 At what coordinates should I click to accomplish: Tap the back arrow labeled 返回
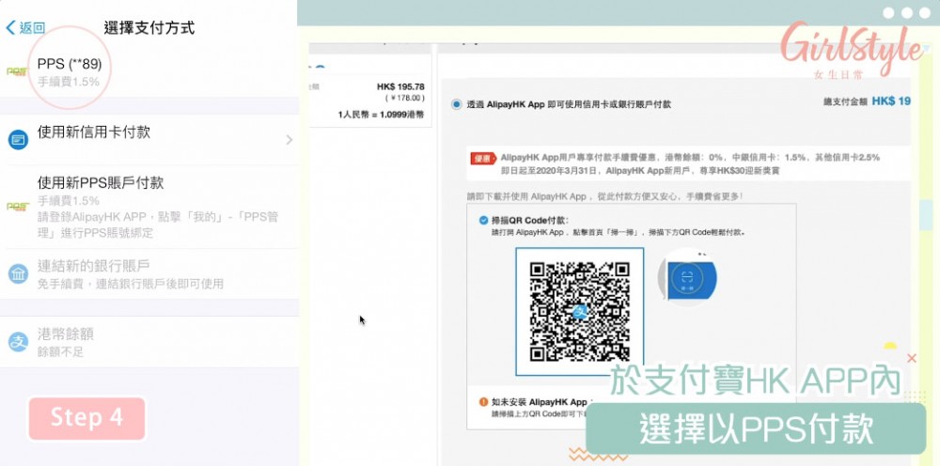tap(25, 28)
